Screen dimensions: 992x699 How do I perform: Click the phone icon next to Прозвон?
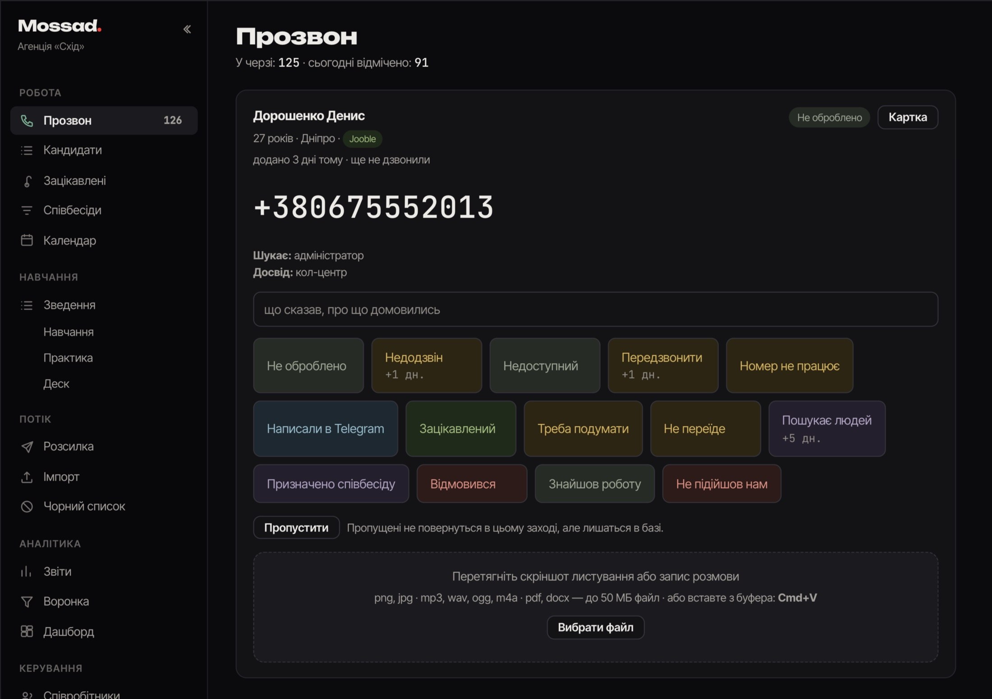27,120
